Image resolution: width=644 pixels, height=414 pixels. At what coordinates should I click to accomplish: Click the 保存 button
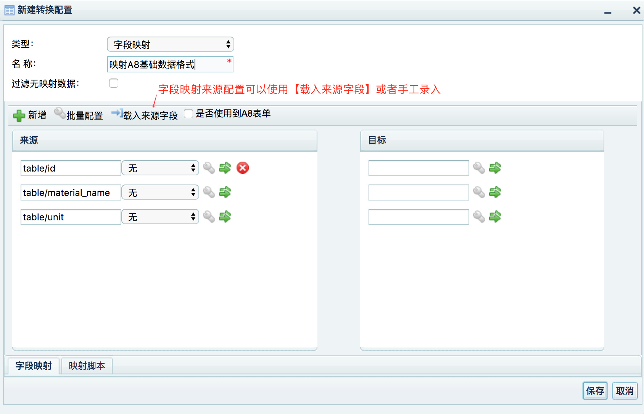[x=595, y=391]
